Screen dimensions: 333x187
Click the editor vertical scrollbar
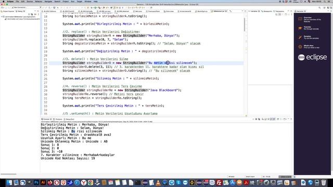point(245,24)
